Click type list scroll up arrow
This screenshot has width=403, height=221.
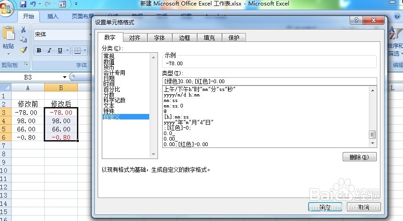click(373, 90)
